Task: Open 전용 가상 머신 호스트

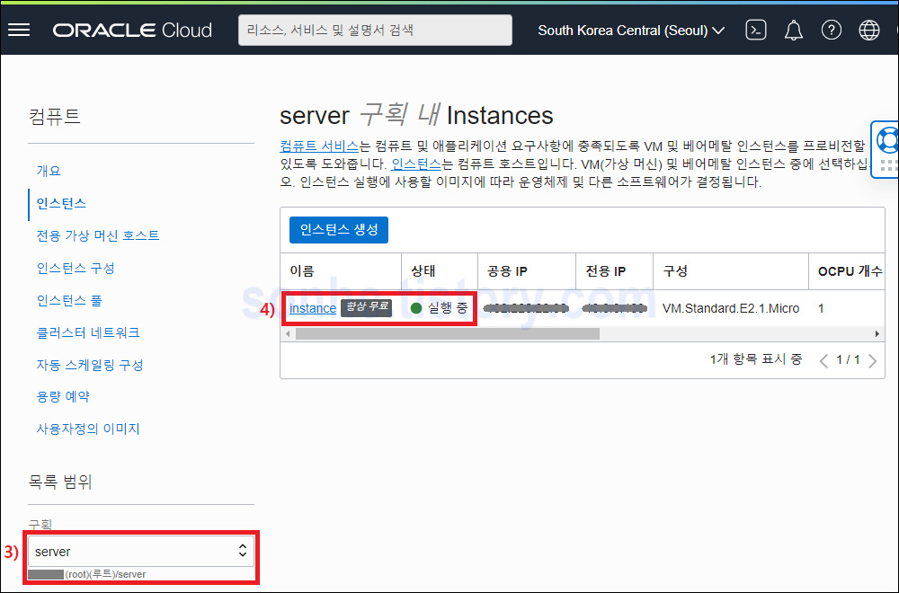Action: (98, 235)
